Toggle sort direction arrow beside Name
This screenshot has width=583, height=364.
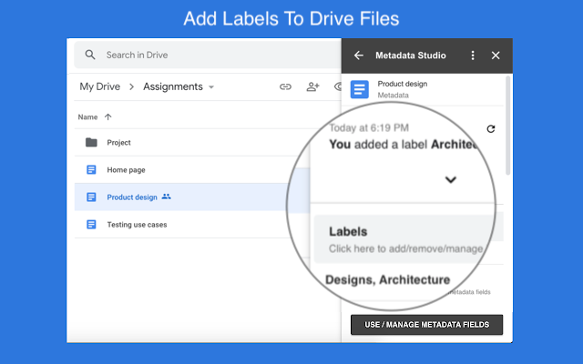coord(108,117)
